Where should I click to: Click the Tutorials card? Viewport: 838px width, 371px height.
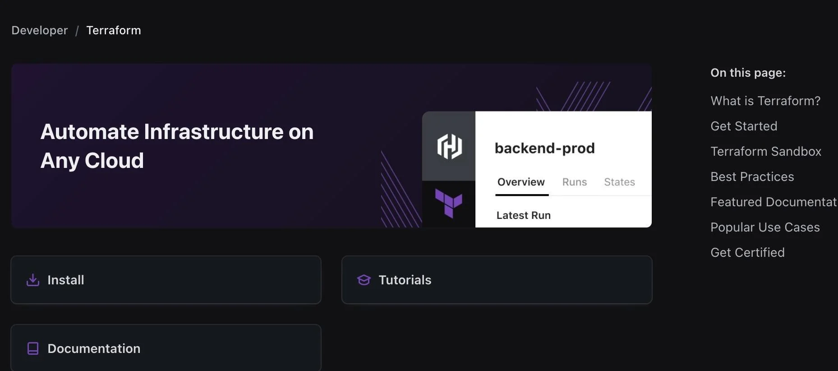click(496, 280)
